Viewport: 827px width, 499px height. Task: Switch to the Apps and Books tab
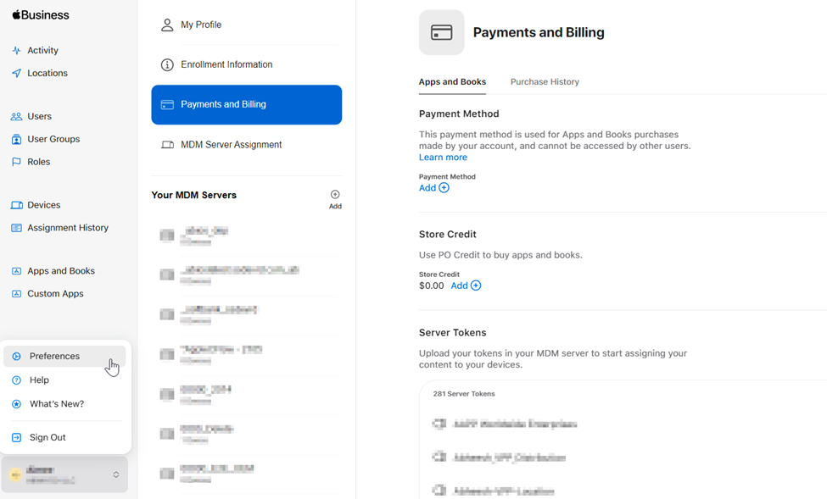(452, 81)
